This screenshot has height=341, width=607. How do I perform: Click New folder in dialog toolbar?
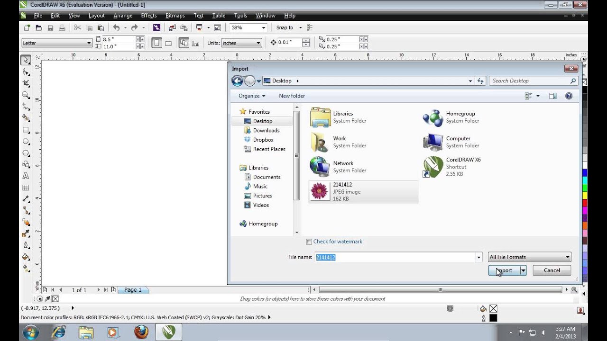point(292,96)
